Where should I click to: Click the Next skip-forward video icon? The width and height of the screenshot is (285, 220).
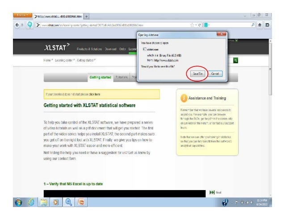click(212, 192)
